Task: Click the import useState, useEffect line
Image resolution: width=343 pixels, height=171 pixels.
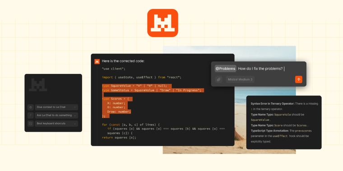Action: pyautogui.click(x=142, y=77)
